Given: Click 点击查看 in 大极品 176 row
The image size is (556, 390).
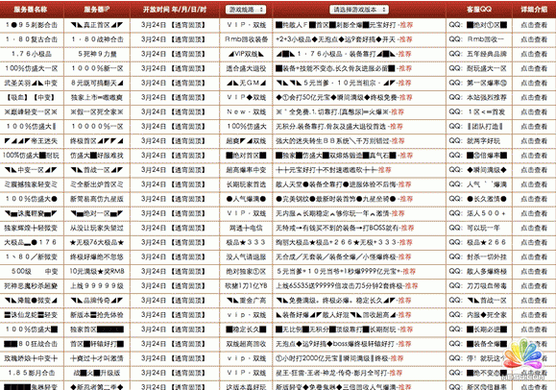Looking at the screenshot, I should click(534, 242).
